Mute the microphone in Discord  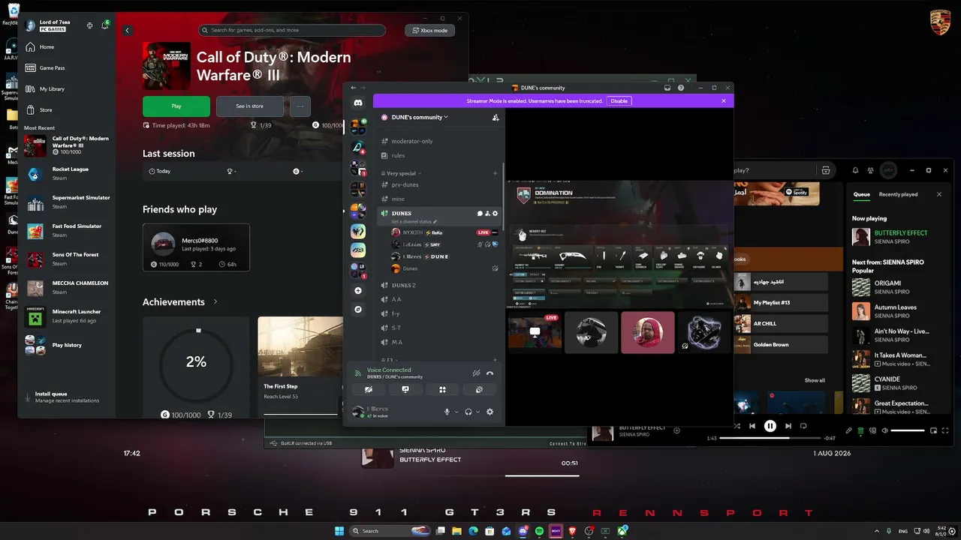click(447, 412)
